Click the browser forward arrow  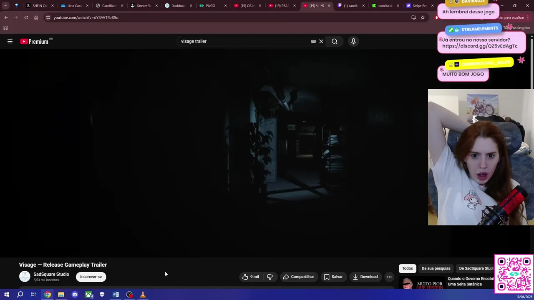click(16, 17)
